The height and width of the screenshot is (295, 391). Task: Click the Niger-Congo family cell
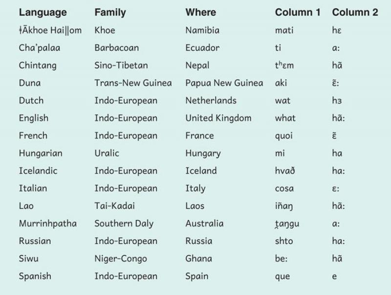(x=120, y=259)
